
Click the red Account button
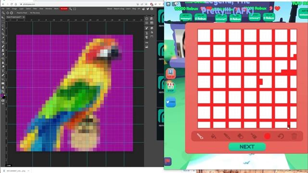[x=64, y=9]
